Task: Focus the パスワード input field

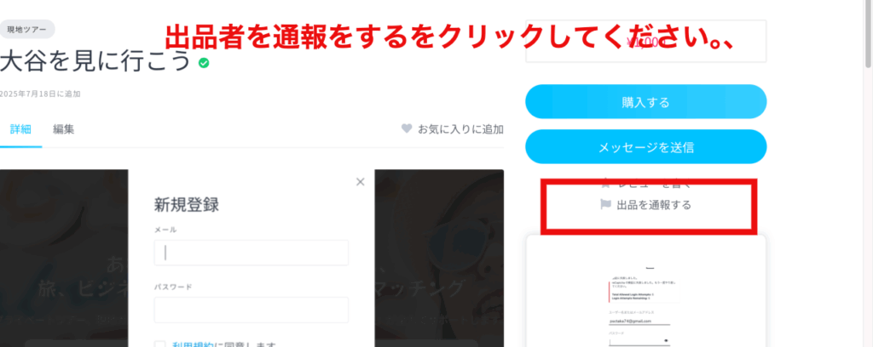Action: click(x=251, y=310)
